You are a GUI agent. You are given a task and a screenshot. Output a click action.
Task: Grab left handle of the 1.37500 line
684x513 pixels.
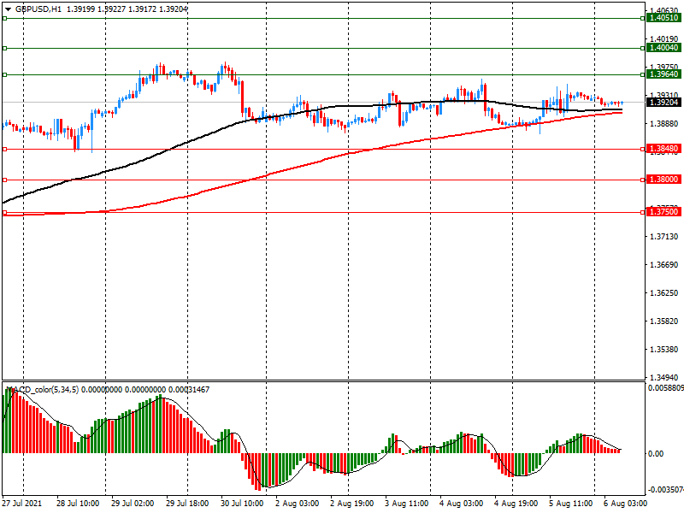click(4, 212)
